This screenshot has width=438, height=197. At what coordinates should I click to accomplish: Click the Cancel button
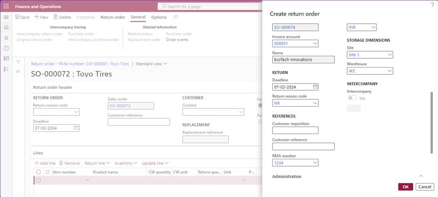coord(424,187)
